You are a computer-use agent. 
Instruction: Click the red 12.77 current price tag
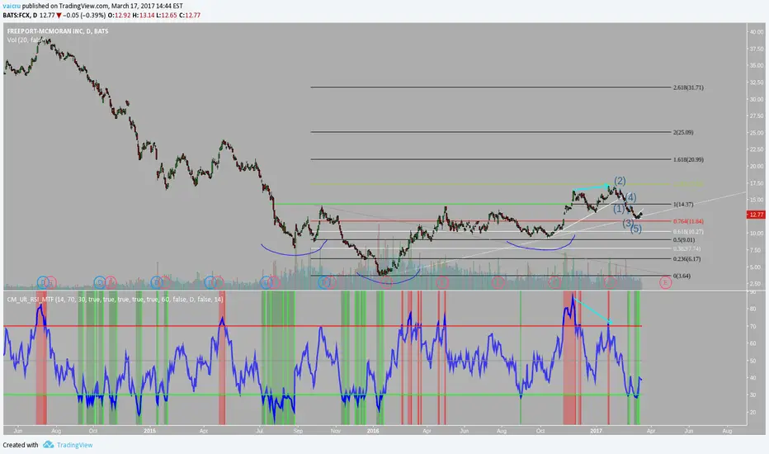(756, 215)
